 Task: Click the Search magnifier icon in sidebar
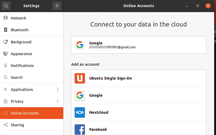(x=6, y=77)
